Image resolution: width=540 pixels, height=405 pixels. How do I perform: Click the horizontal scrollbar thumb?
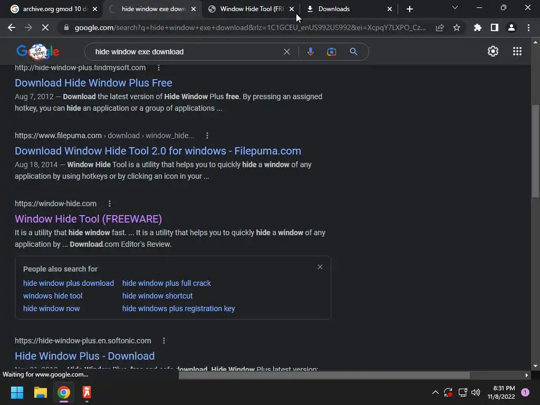pyautogui.click(x=324, y=375)
